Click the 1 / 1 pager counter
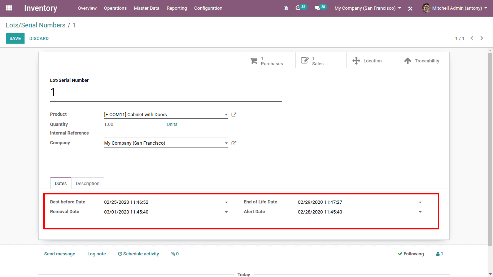 460,38
